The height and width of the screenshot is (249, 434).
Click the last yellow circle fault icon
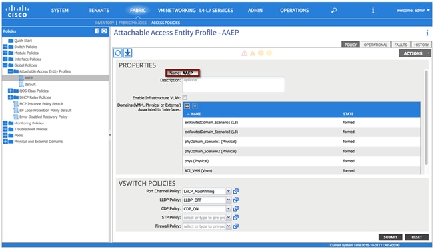269,53
